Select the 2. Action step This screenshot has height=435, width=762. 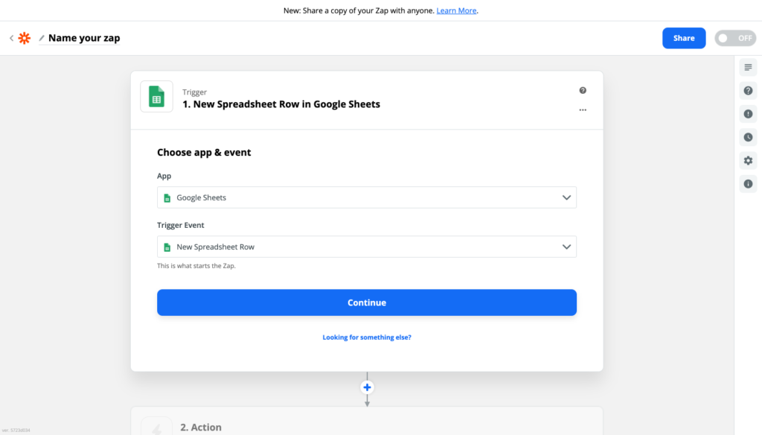tap(201, 427)
